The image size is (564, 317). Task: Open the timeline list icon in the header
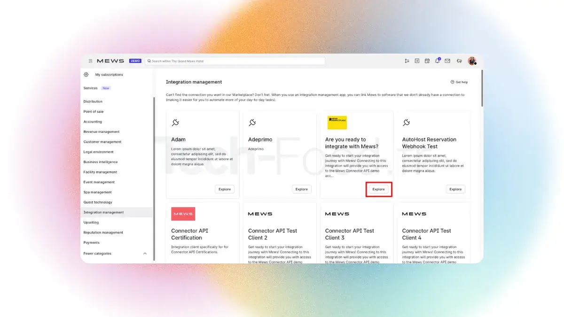pyautogui.click(x=407, y=61)
